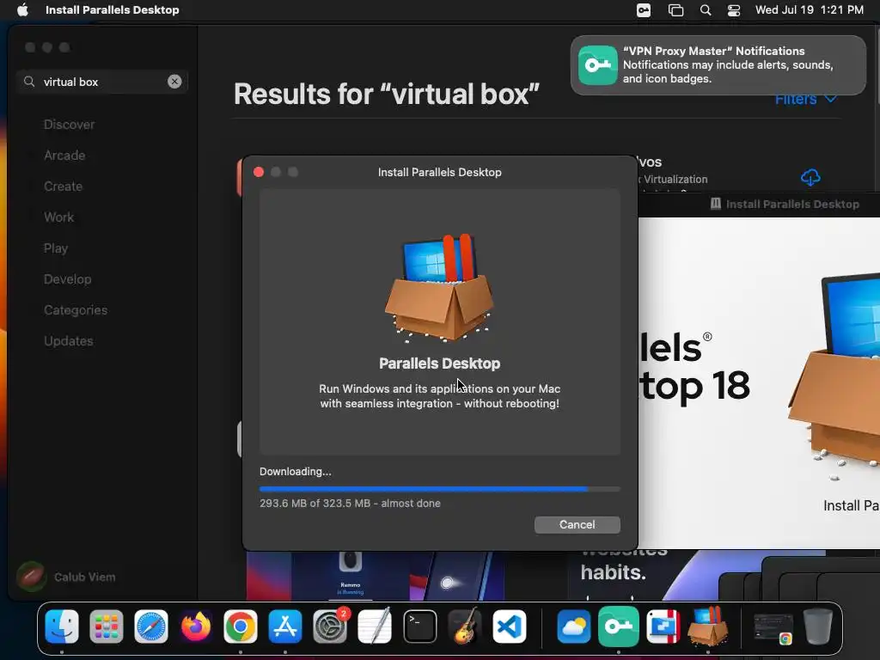Open Launchpad from the Dock
This screenshot has width=880, height=660.
tap(106, 626)
